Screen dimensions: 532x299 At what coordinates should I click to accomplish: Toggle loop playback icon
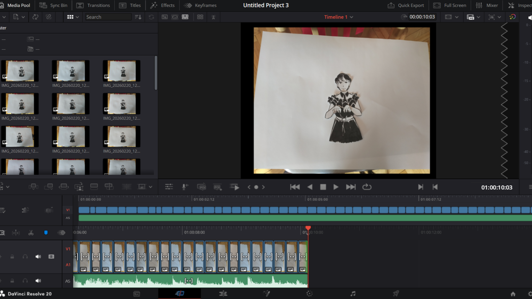click(367, 187)
